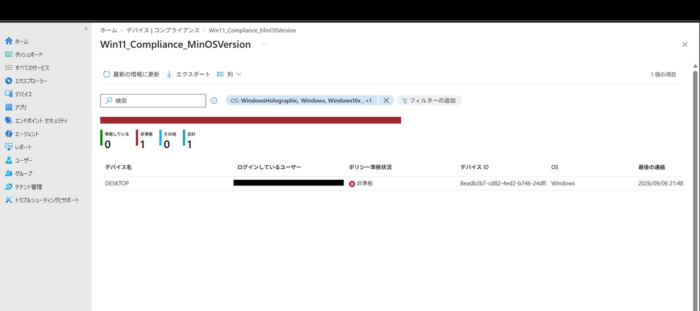Click the Reports icon in sidebar
This screenshot has height=311, width=700.
8,147
